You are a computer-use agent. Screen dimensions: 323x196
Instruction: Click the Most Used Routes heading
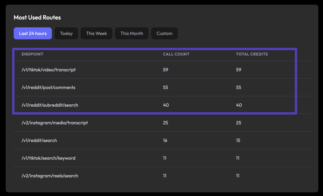(x=37, y=17)
